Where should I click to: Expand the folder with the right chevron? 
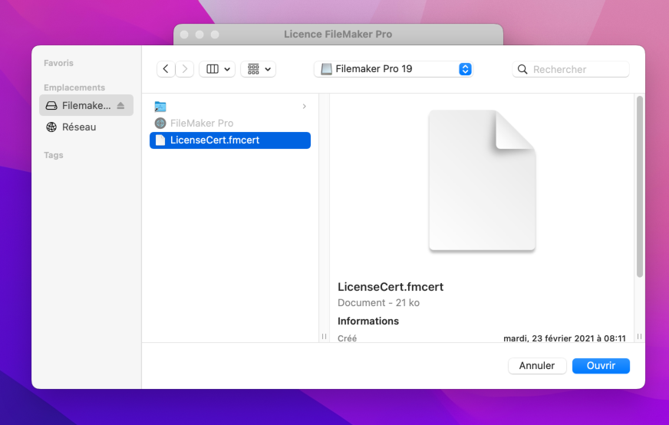(304, 107)
